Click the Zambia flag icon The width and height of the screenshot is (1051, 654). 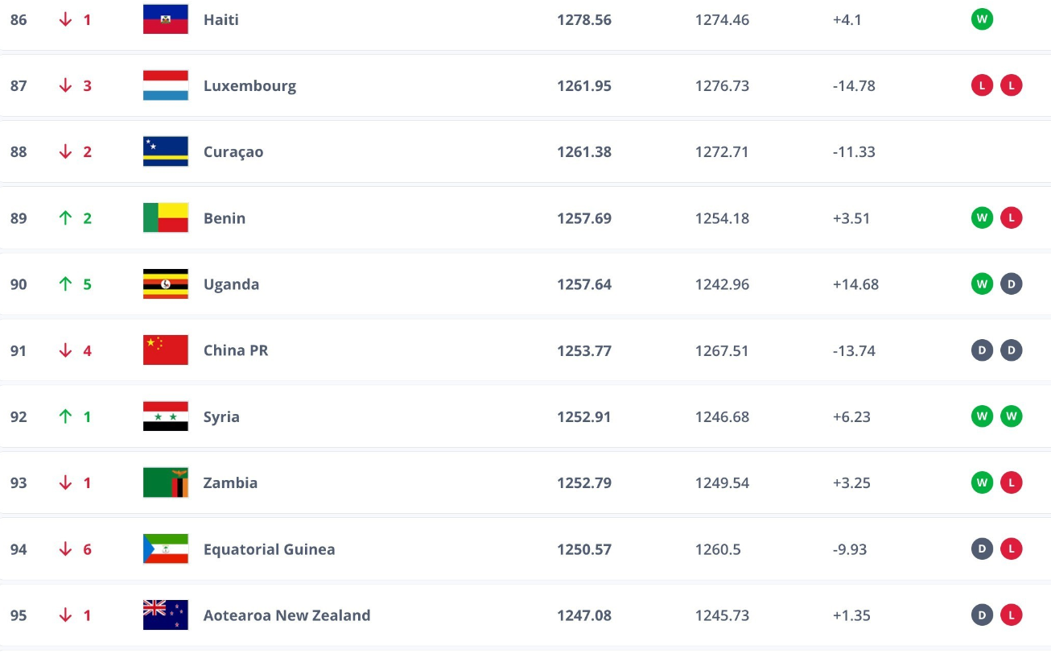tap(165, 482)
